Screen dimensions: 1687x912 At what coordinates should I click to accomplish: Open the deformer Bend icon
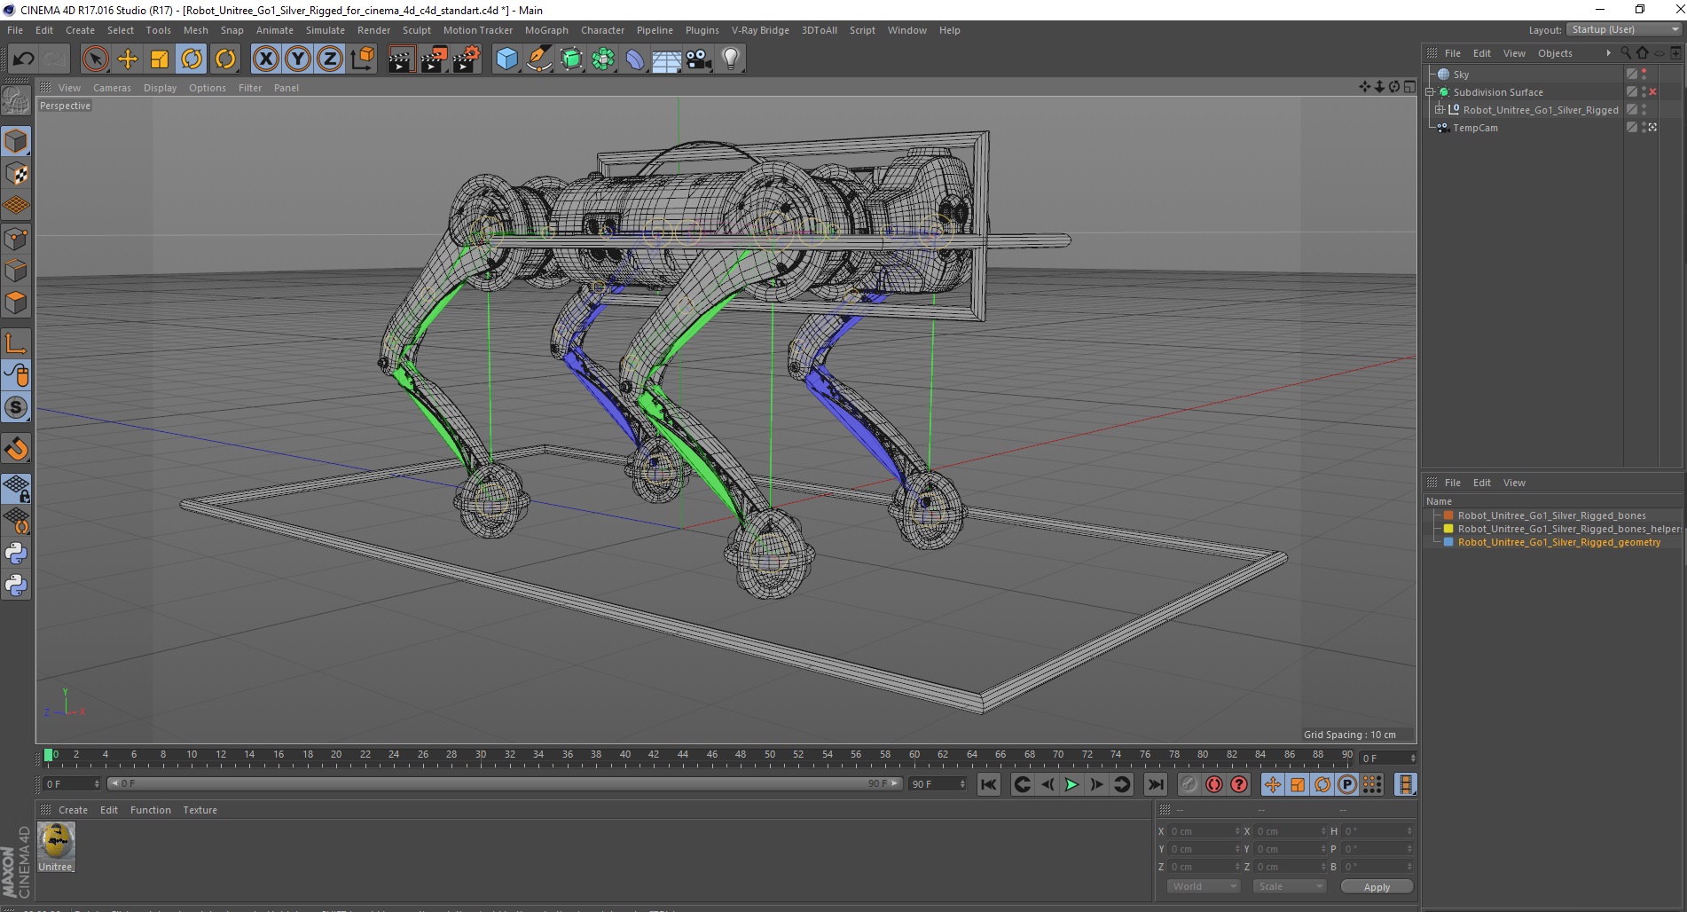[x=635, y=59]
